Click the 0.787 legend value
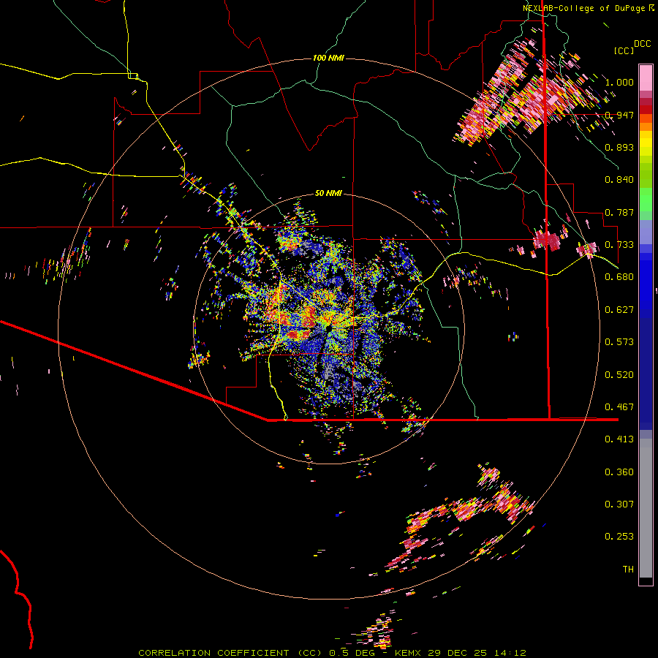The height and width of the screenshot is (658, 658). coord(619,212)
